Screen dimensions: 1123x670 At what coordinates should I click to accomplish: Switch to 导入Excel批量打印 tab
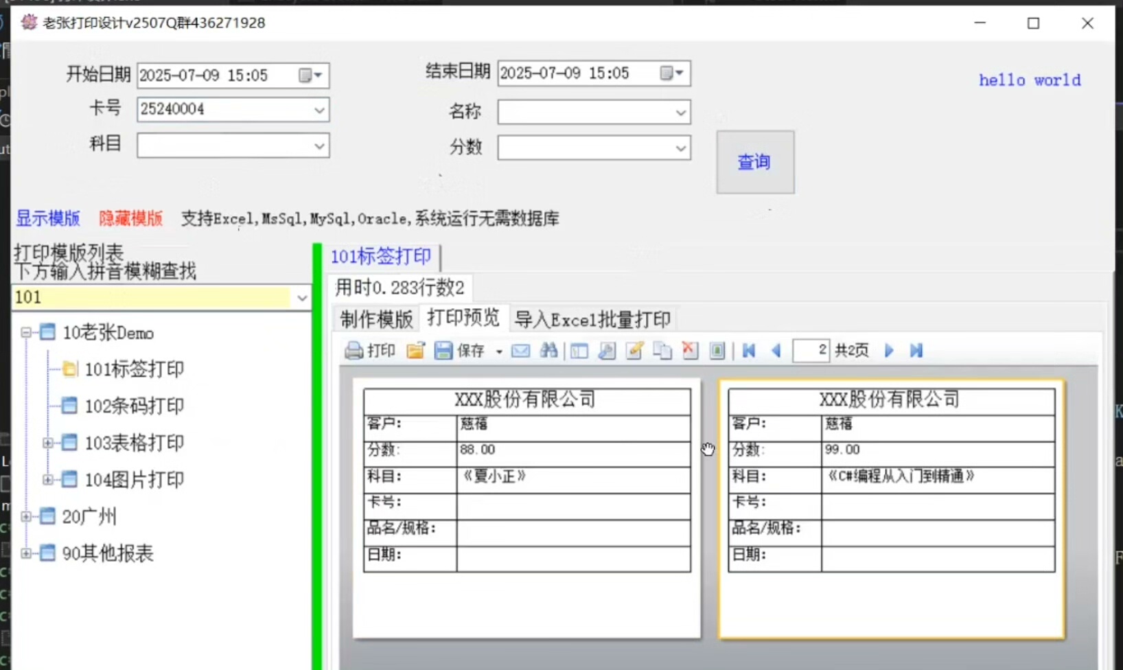tap(592, 319)
